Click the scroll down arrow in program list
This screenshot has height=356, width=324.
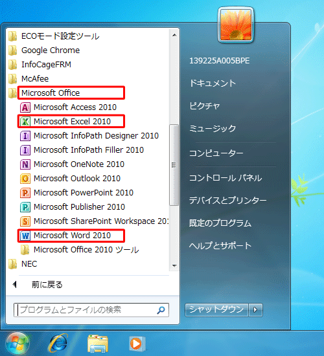click(174, 266)
